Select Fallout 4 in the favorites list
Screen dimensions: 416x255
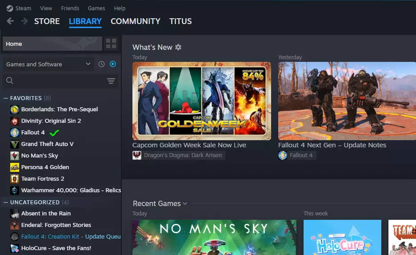[33, 132]
